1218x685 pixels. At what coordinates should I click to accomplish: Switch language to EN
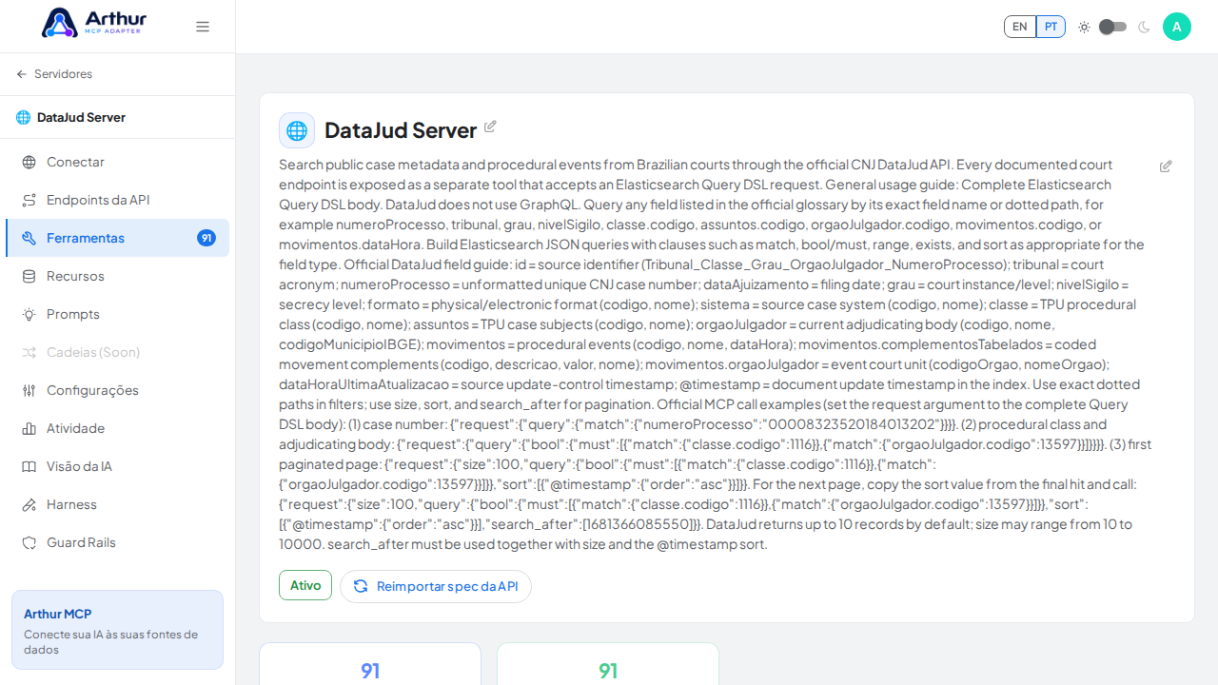pyautogui.click(x=1020, y=27)
